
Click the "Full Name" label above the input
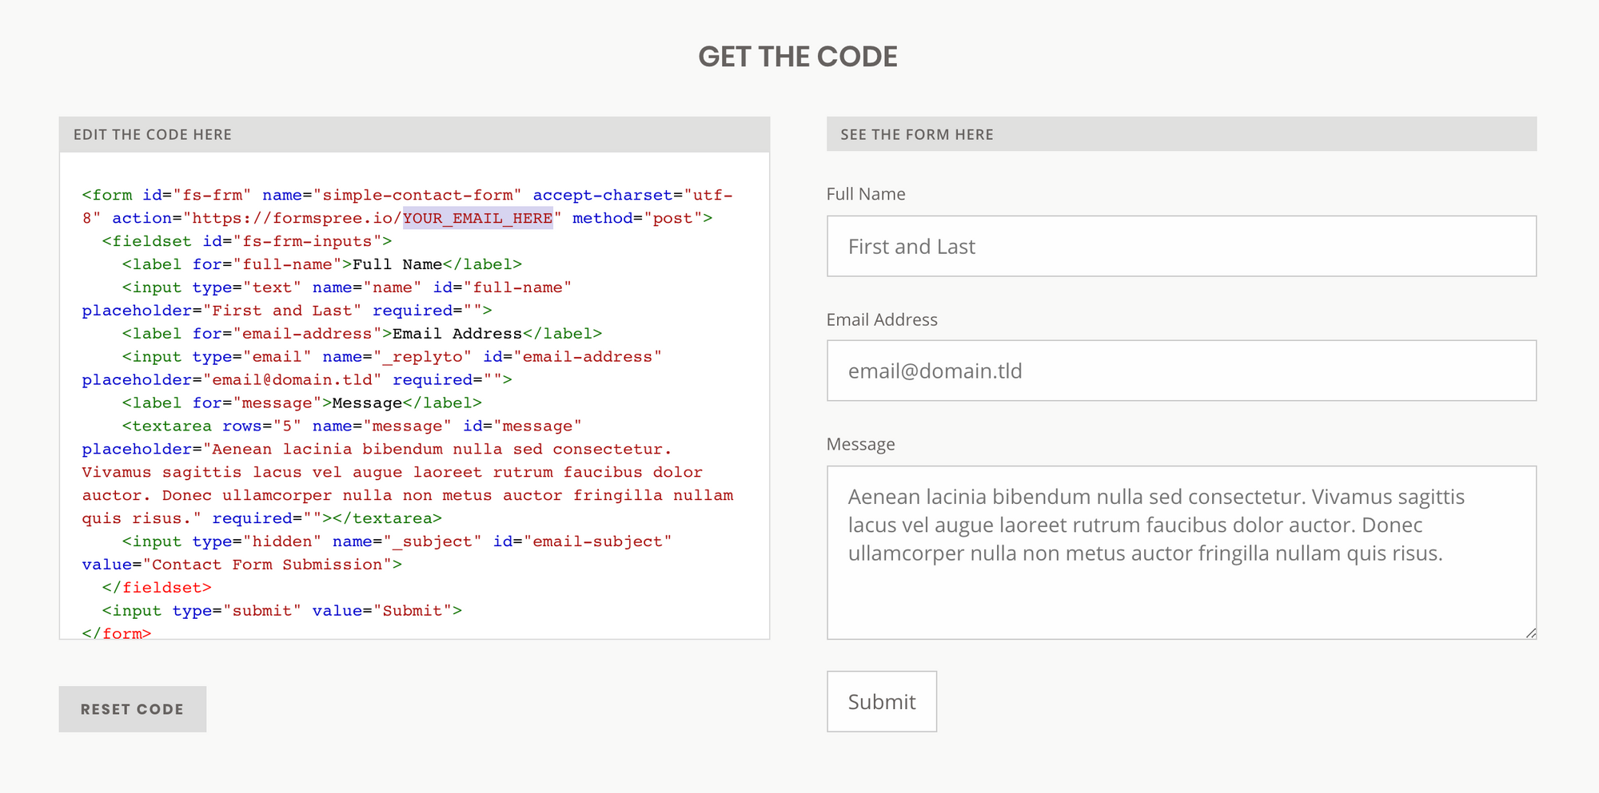click(866, 194)
